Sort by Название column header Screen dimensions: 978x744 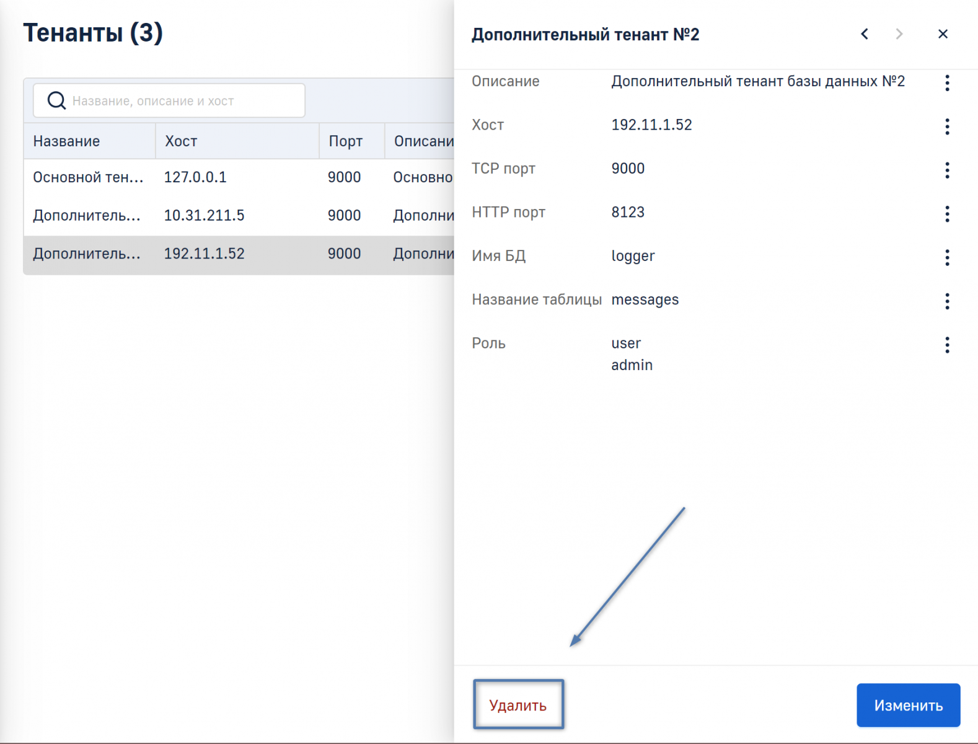coord(67,141)
